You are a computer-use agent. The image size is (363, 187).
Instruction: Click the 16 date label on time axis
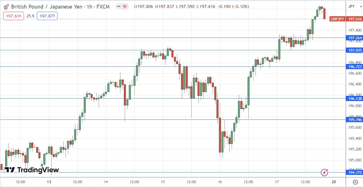click(220, 182)
